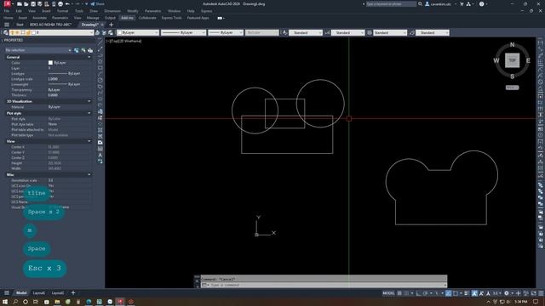The width and height of the screenshot is (545, 306).
Task: Click the new tab plus icon
Action: [x=112, y=25]
